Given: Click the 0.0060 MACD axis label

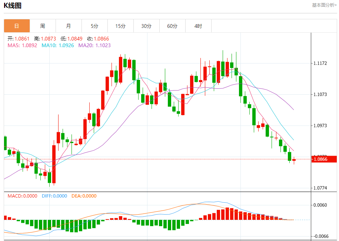Looking at the screenshot, I should (x=320, y=205).
